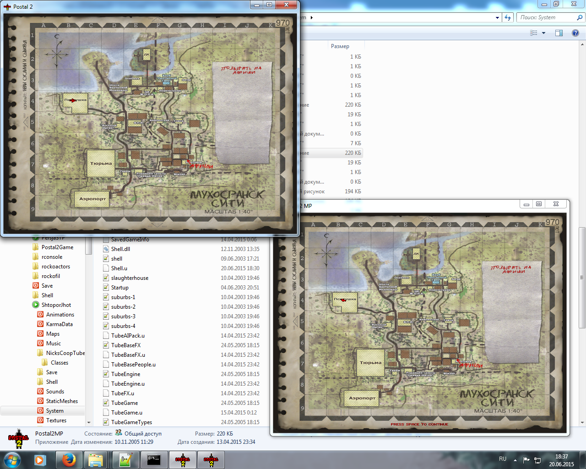Open the KarmaData folder
Viewport: 586px width, 469px height.
click(59, 324)
